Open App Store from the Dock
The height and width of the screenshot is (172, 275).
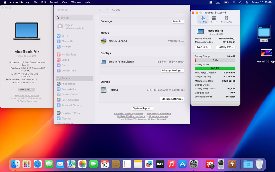click(x=182, y=164)
